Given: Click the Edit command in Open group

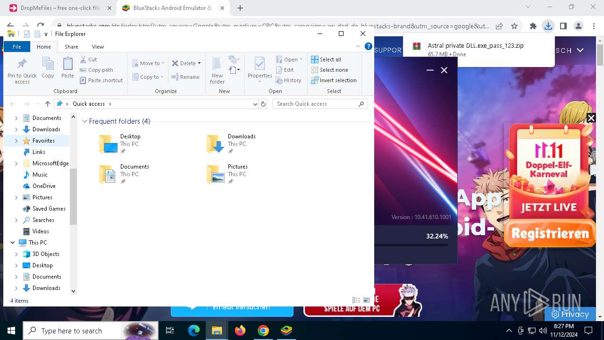Looking at the screenshot, I should tap(285, 70).
